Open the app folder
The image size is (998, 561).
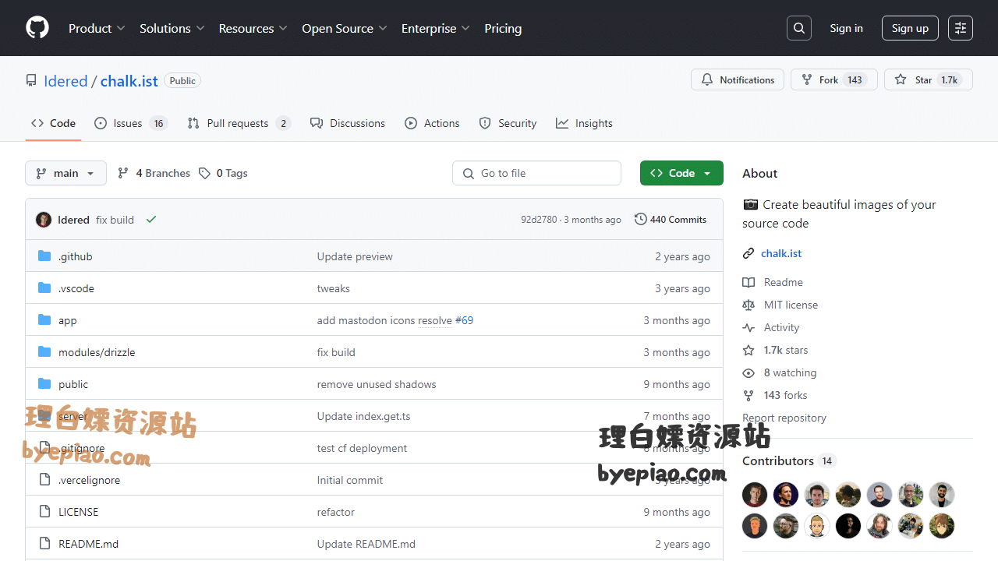pyautogui.click(x=68, y=320)
